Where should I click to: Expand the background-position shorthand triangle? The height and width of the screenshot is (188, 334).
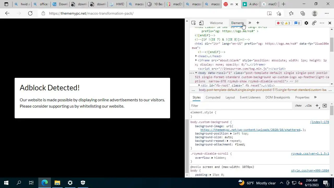[231, 133]
